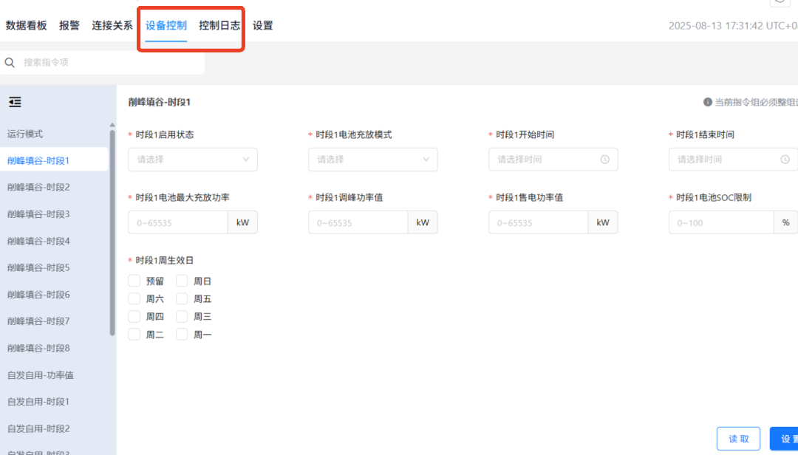Open the 时段1启用状态 dropdown

[x=193, y=160]
